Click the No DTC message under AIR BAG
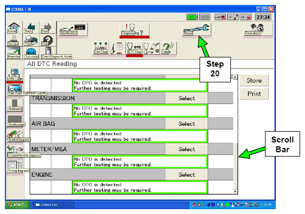Viewport: 305px width, 214px height. [140, 137]
